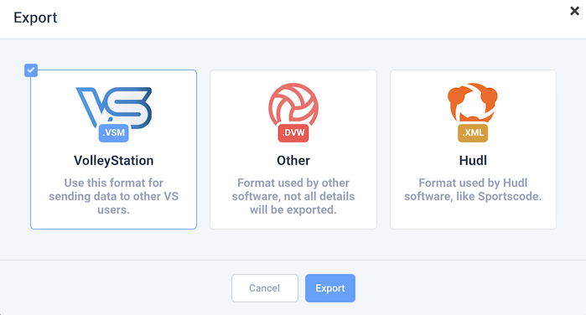The height and width of the screenshot is (315, 586).
Task: Select the Hudl format card
Action: click(x=473, y=149)
